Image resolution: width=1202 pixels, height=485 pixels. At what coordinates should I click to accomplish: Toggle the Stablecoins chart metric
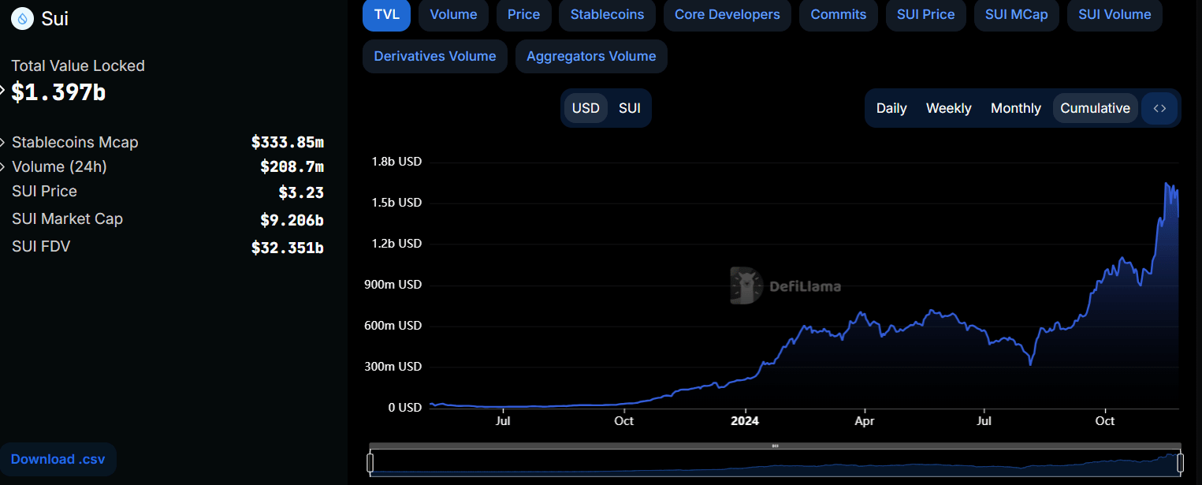pyautogui.click(x=607, y=15)
